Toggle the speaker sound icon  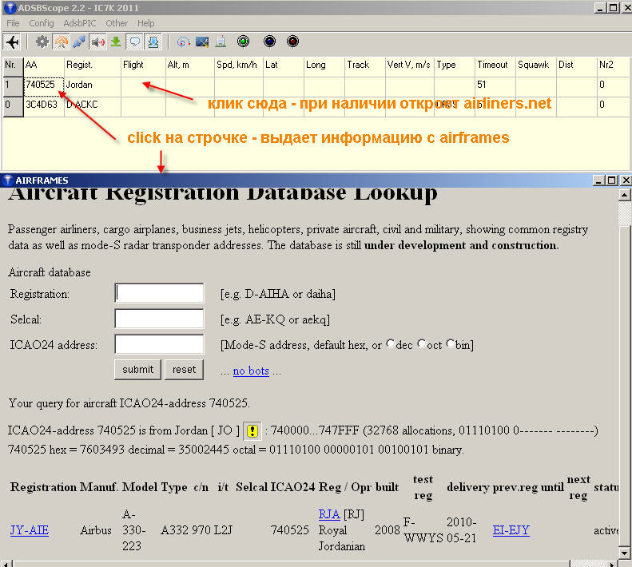coord(98,42)
